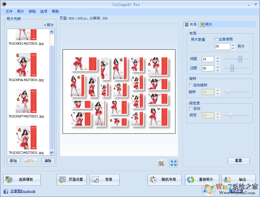Switch to the 照片 tab in right panel
This screenshot has width=260, height=197.
click(206, 24)
